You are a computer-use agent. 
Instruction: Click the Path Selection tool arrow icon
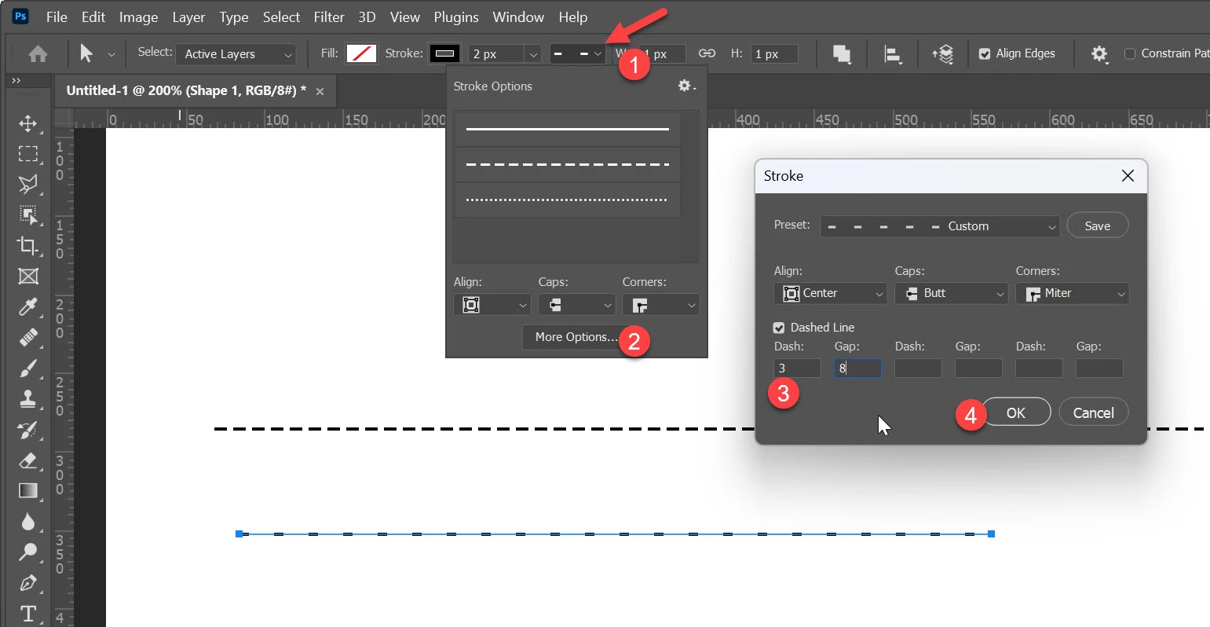86,53
